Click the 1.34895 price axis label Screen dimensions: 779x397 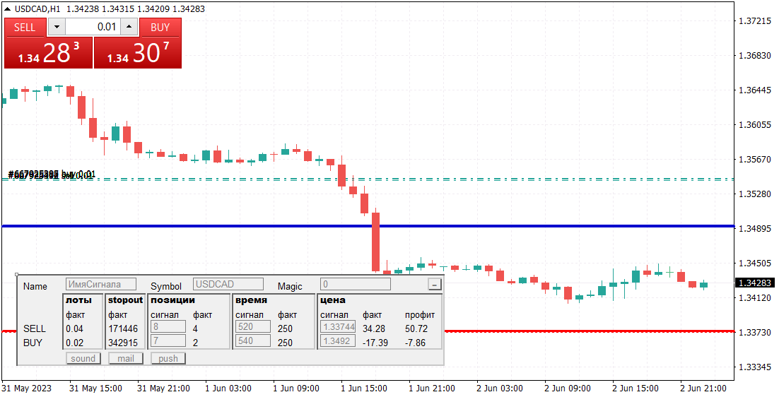coord(755,228)
